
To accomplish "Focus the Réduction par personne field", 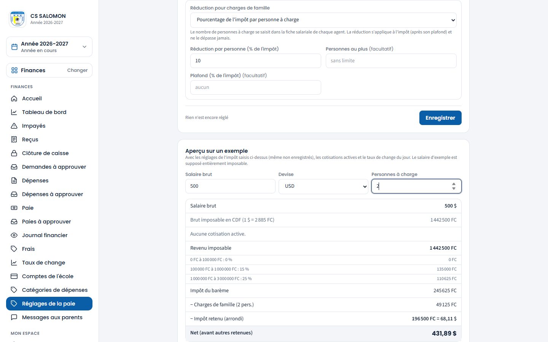I will tap(256, 61).
